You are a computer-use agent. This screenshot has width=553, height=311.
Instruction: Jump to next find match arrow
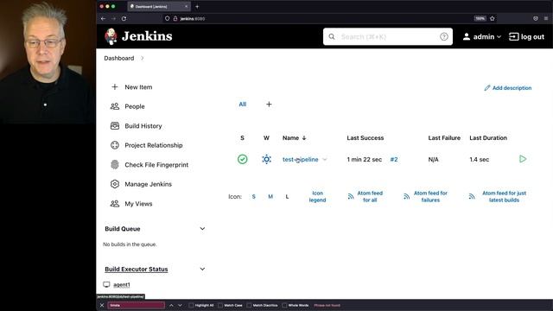(180, 305)
